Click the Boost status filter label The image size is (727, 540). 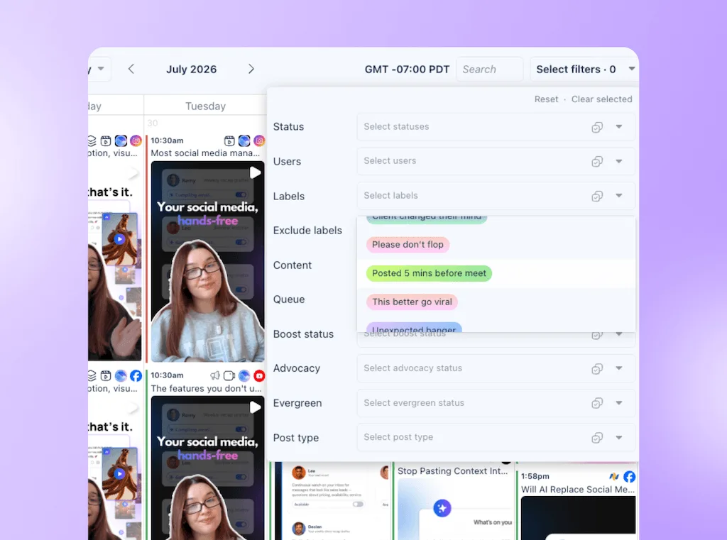coord(303,334)
